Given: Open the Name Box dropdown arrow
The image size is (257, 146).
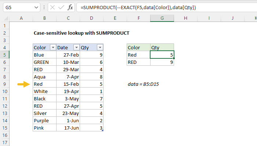Looking at the screenshot, I should click(36, 8).
